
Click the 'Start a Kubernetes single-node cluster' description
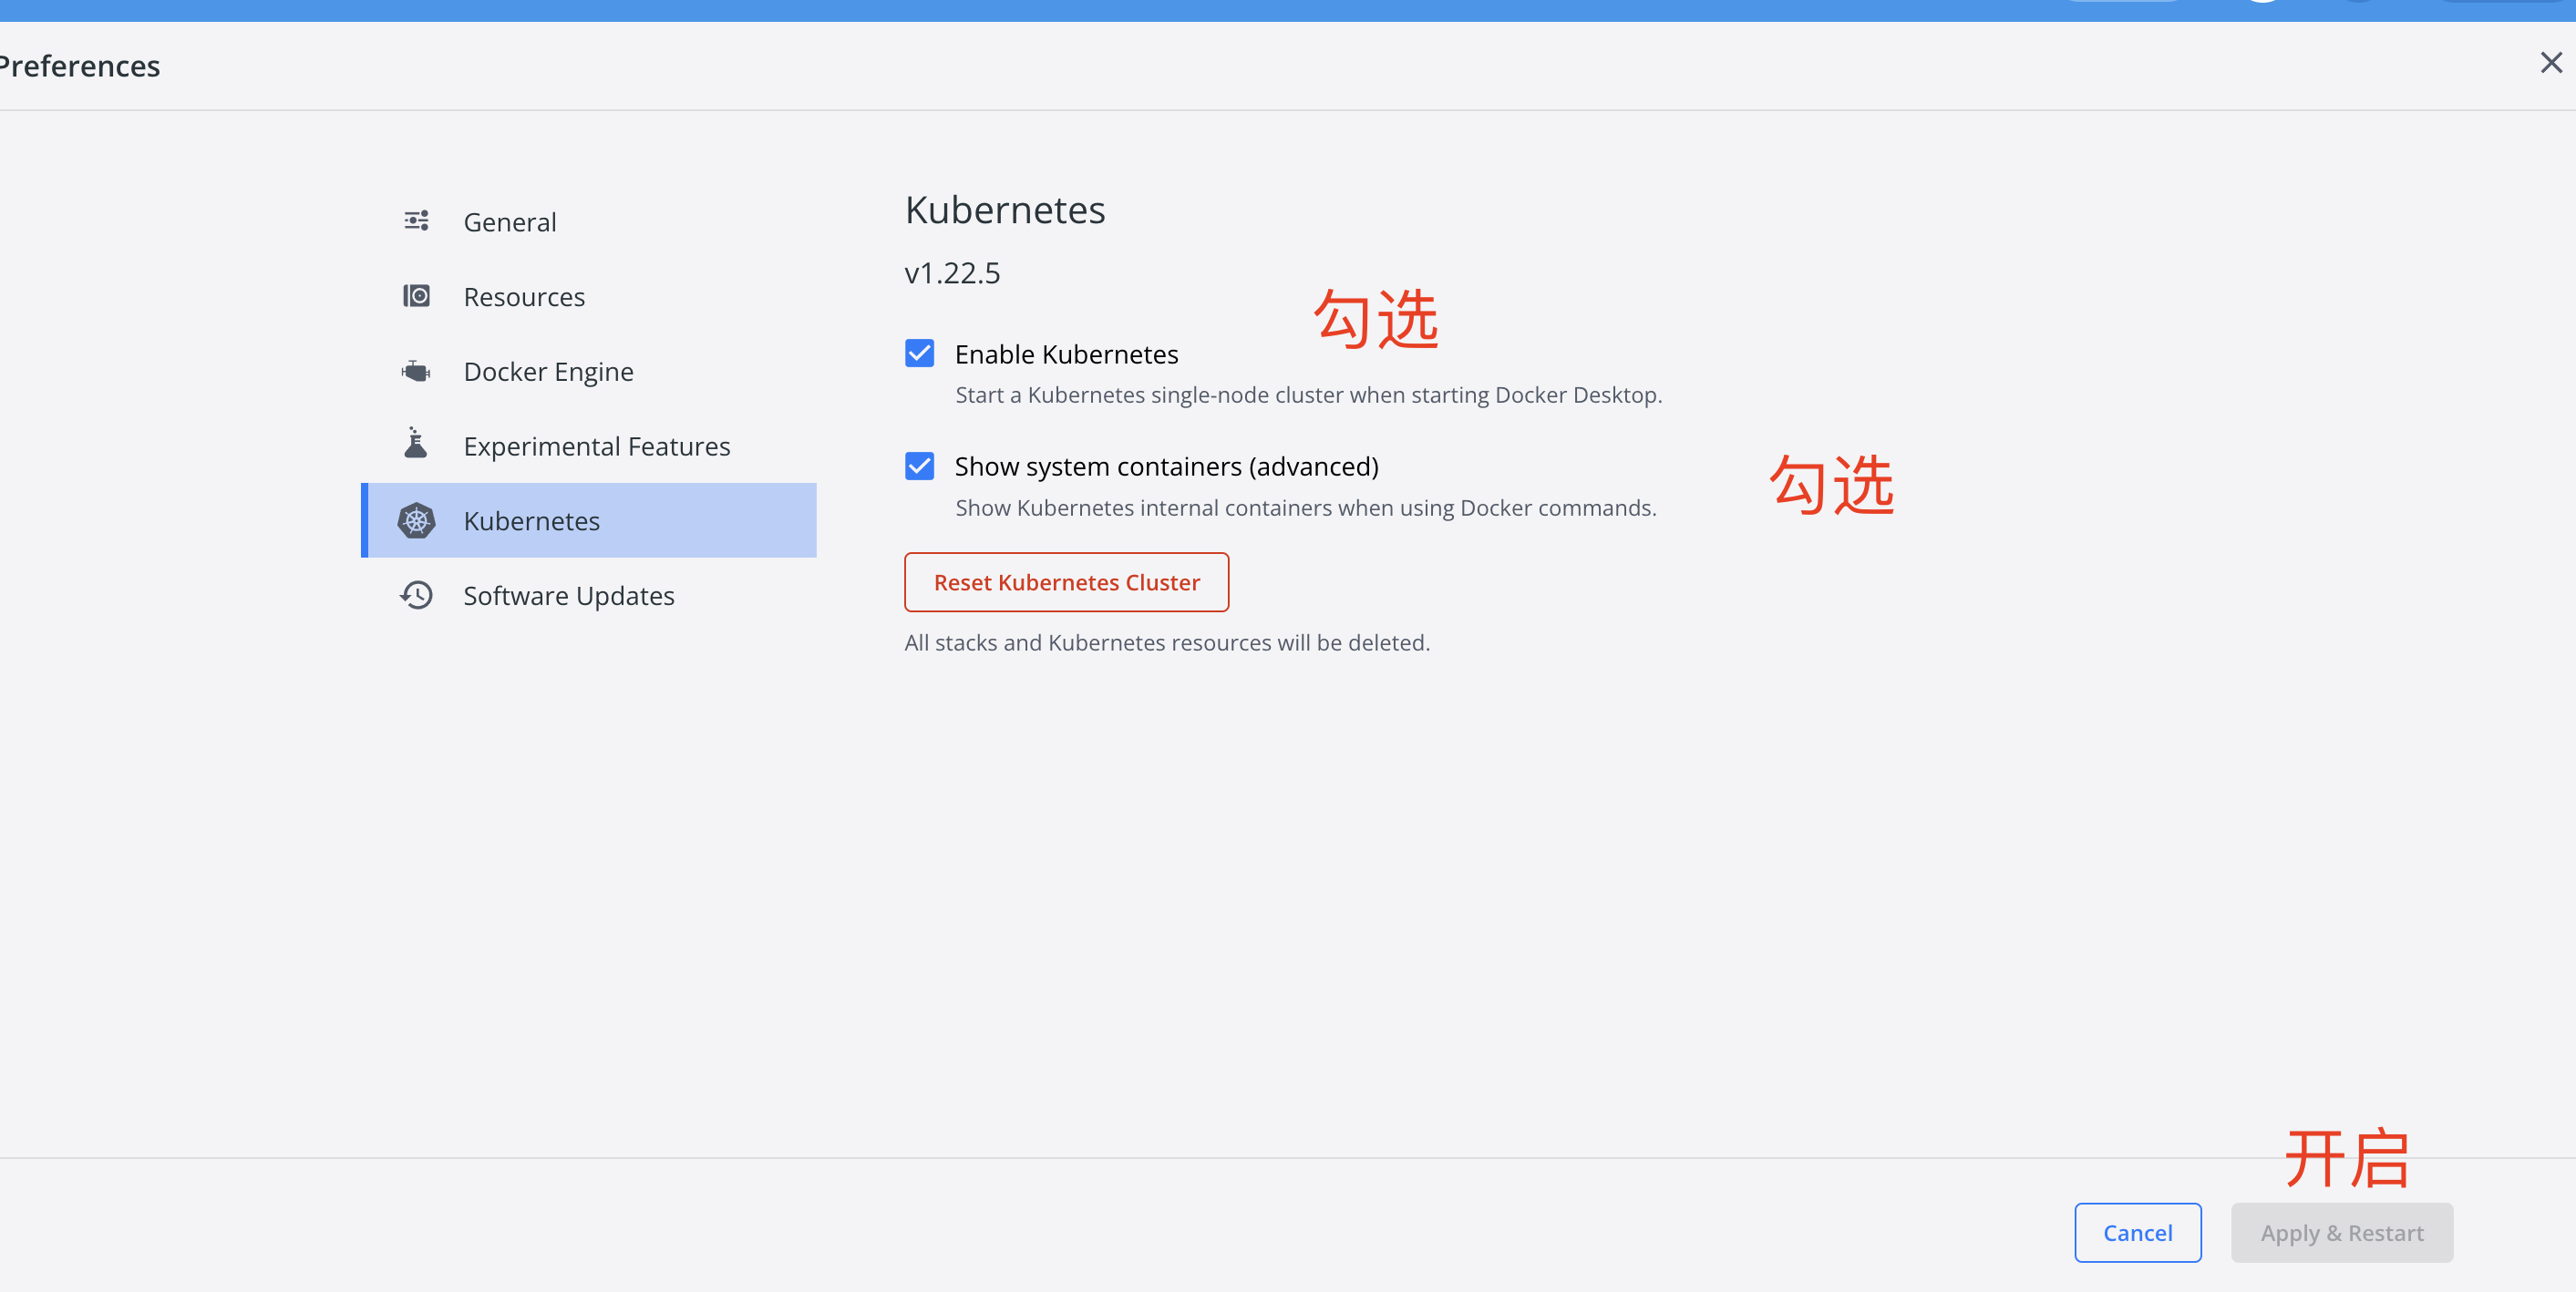point(1308,395)
